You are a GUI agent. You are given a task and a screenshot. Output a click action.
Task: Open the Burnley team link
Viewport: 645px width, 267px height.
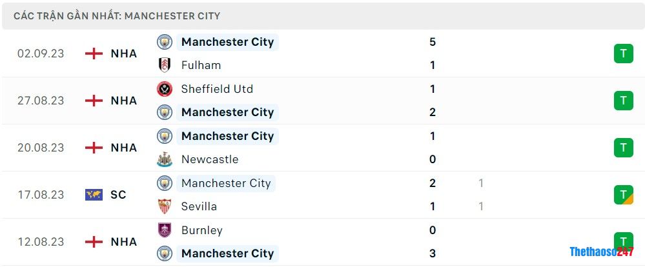coord(202,230)
